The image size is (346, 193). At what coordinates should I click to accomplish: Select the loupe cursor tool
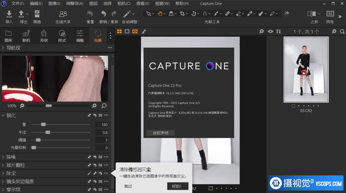[x=171, y=14]
